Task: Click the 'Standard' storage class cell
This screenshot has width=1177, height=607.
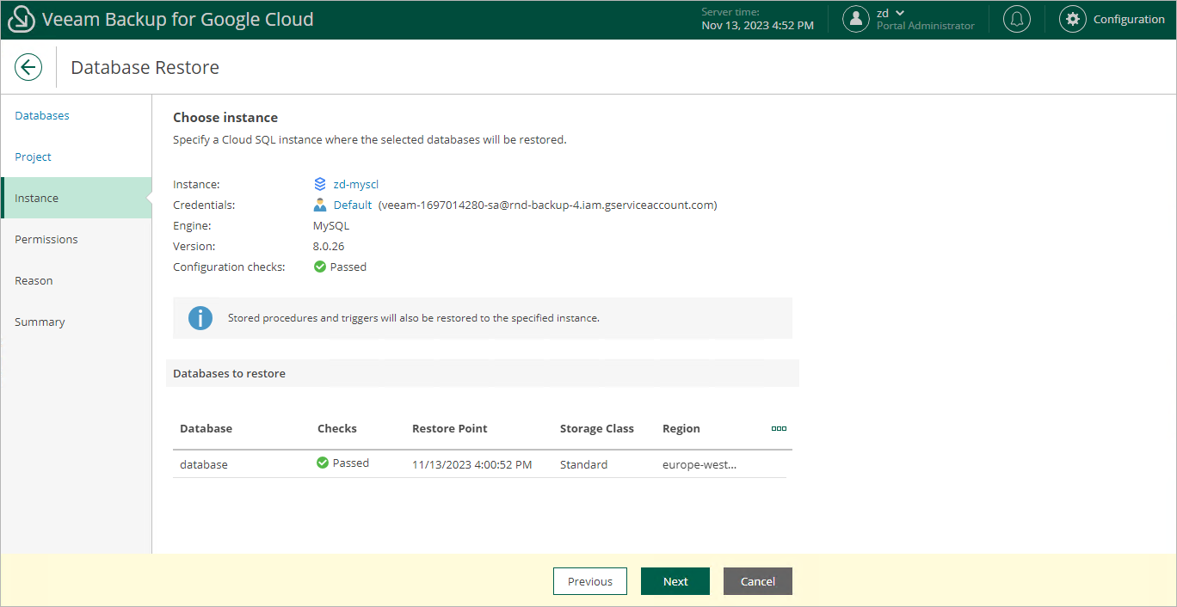Action: (x=584, y=464)
